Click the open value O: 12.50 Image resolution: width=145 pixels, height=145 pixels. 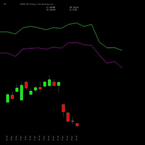(x=51, y=10)
